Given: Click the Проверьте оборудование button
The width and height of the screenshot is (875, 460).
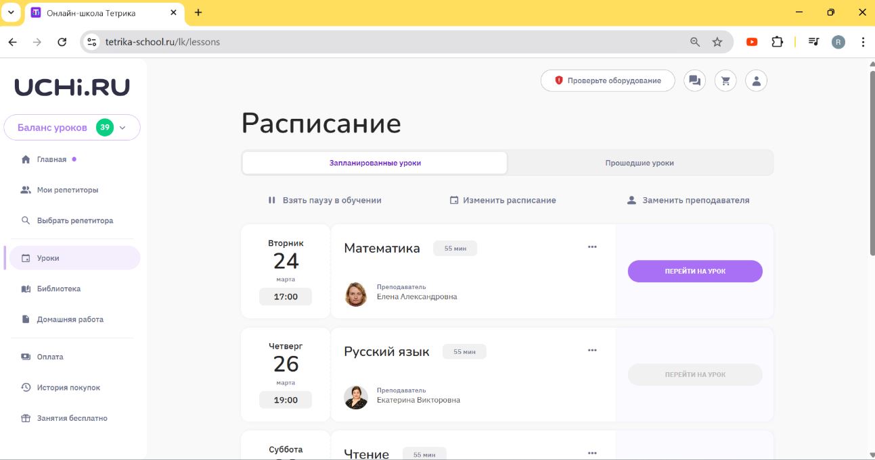Looking at the screenshot, I should coord(608,81).
